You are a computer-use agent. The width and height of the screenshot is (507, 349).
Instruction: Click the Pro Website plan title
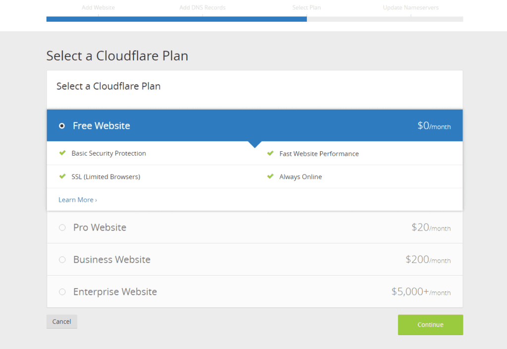(100, 227)
